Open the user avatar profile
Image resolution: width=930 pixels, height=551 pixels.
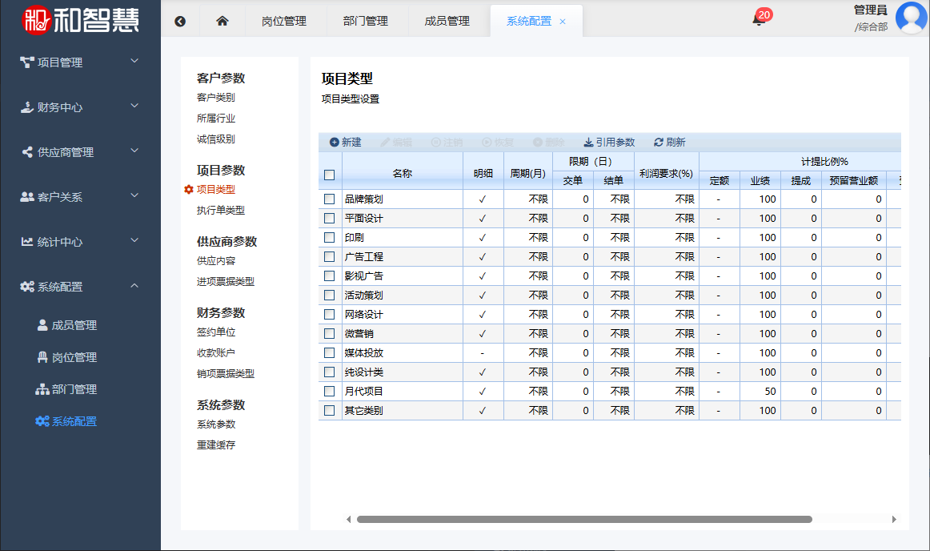911,18
